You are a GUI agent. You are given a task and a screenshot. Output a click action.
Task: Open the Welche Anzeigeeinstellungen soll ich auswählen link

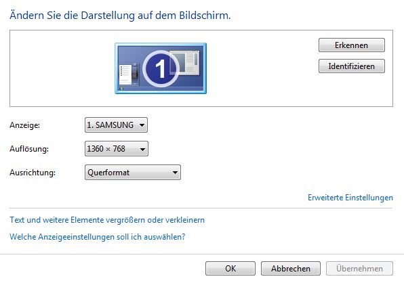click(98, 237)
